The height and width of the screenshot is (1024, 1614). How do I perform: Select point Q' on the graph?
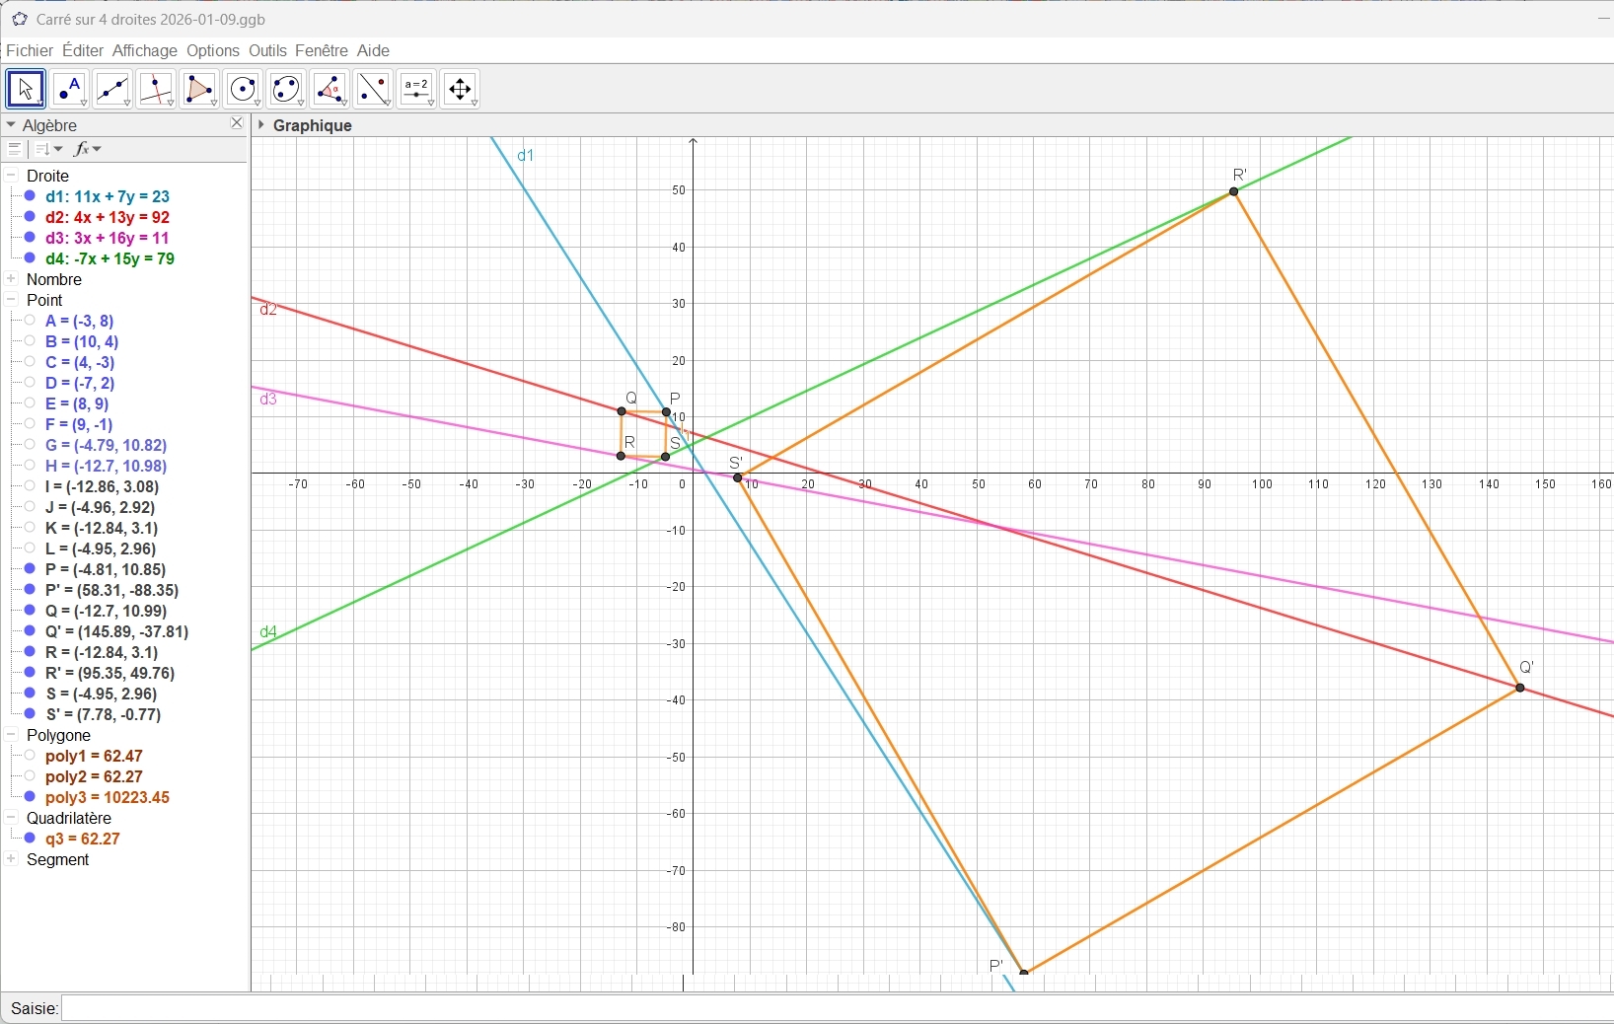tap(1521, 688)
